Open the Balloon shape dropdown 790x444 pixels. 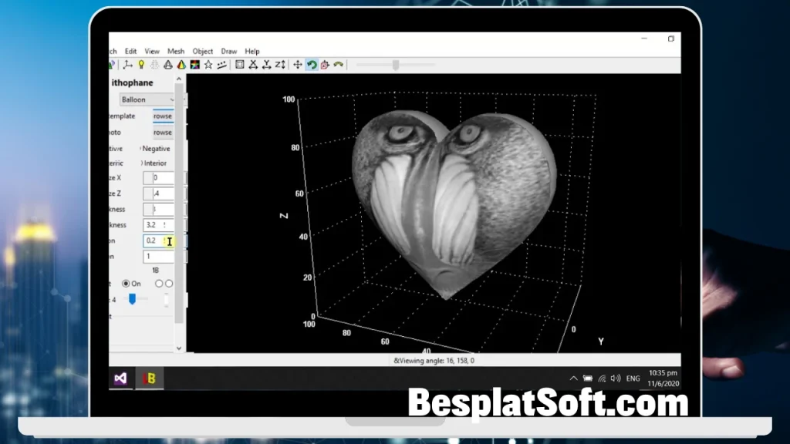coord(147,99)
